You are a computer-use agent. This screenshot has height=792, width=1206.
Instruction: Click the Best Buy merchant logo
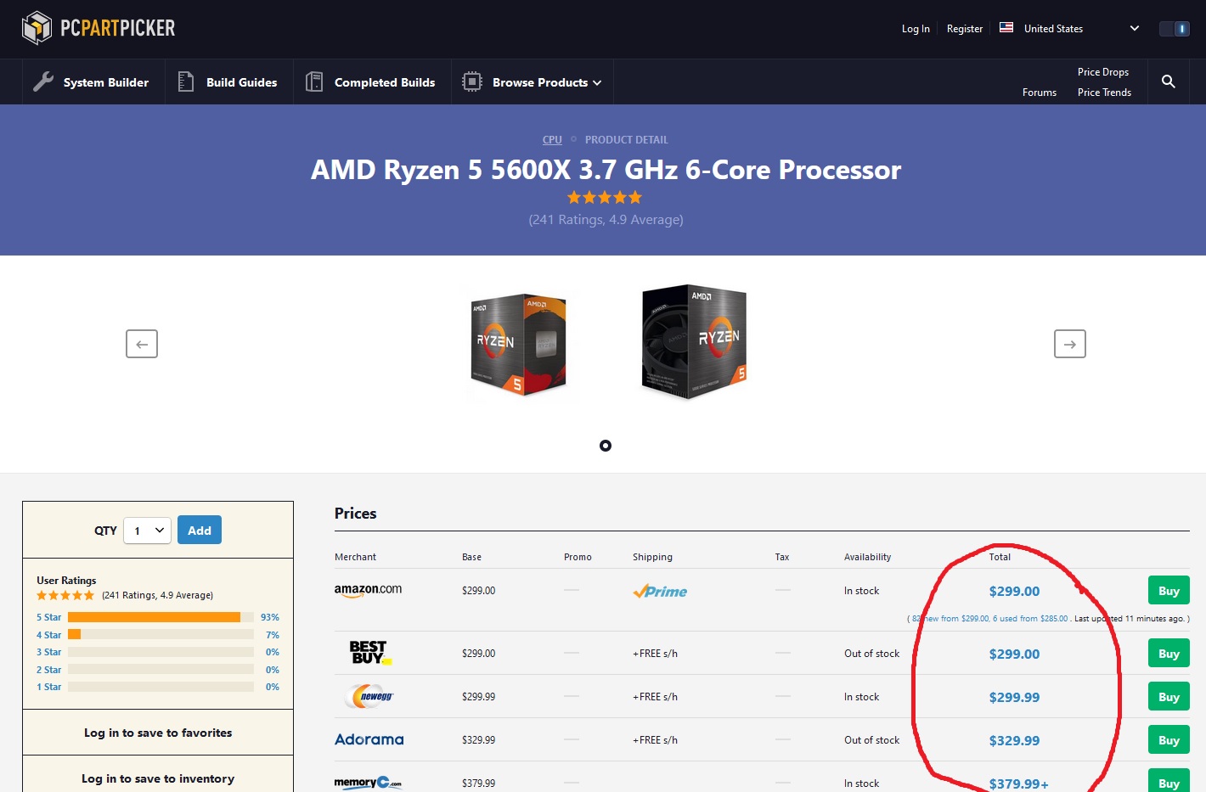coord(370,653)
